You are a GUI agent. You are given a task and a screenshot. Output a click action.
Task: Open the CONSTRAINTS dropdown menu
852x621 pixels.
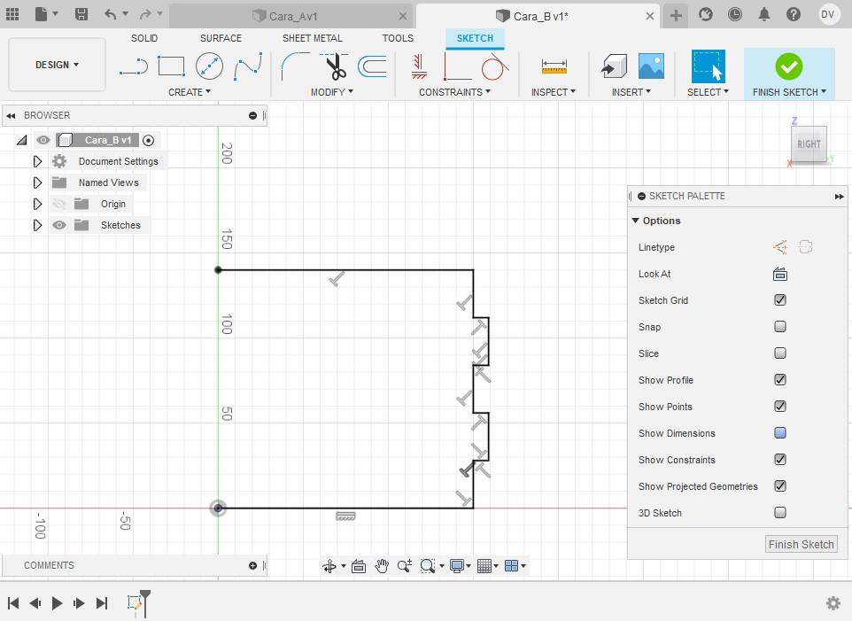(x=454, y=92)
